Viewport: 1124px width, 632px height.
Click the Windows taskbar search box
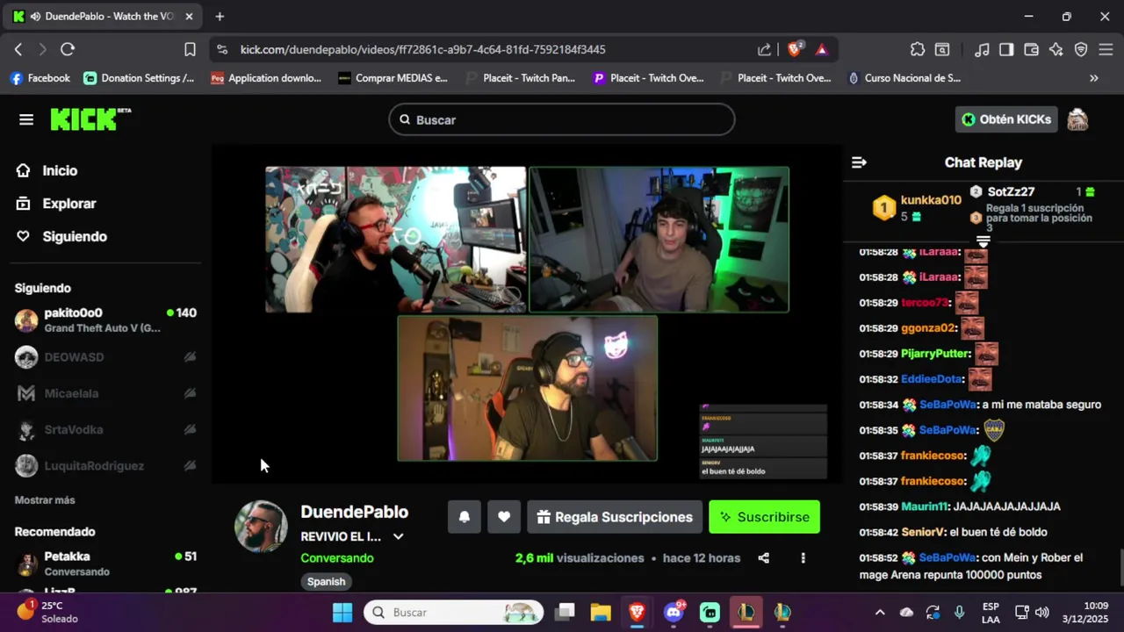pyautogui.click(x=454, y=612)
